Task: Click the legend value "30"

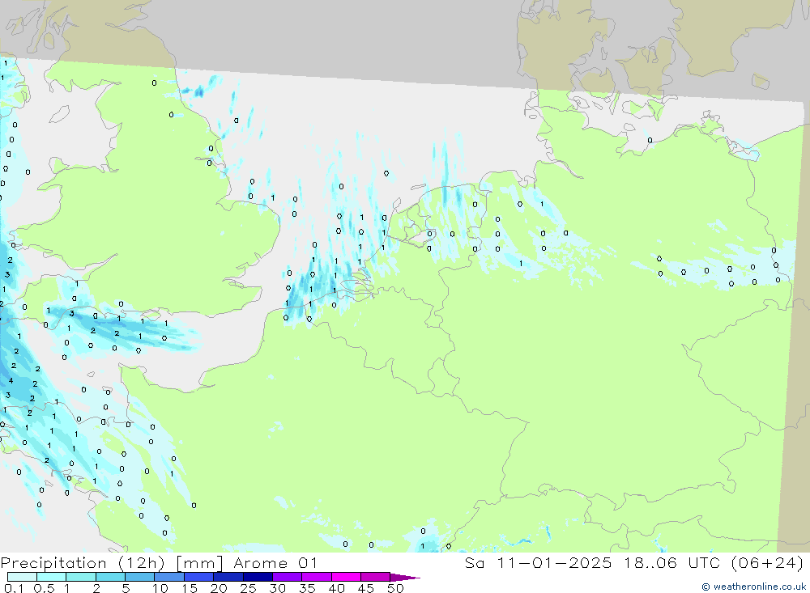Action: pos(278,588)
